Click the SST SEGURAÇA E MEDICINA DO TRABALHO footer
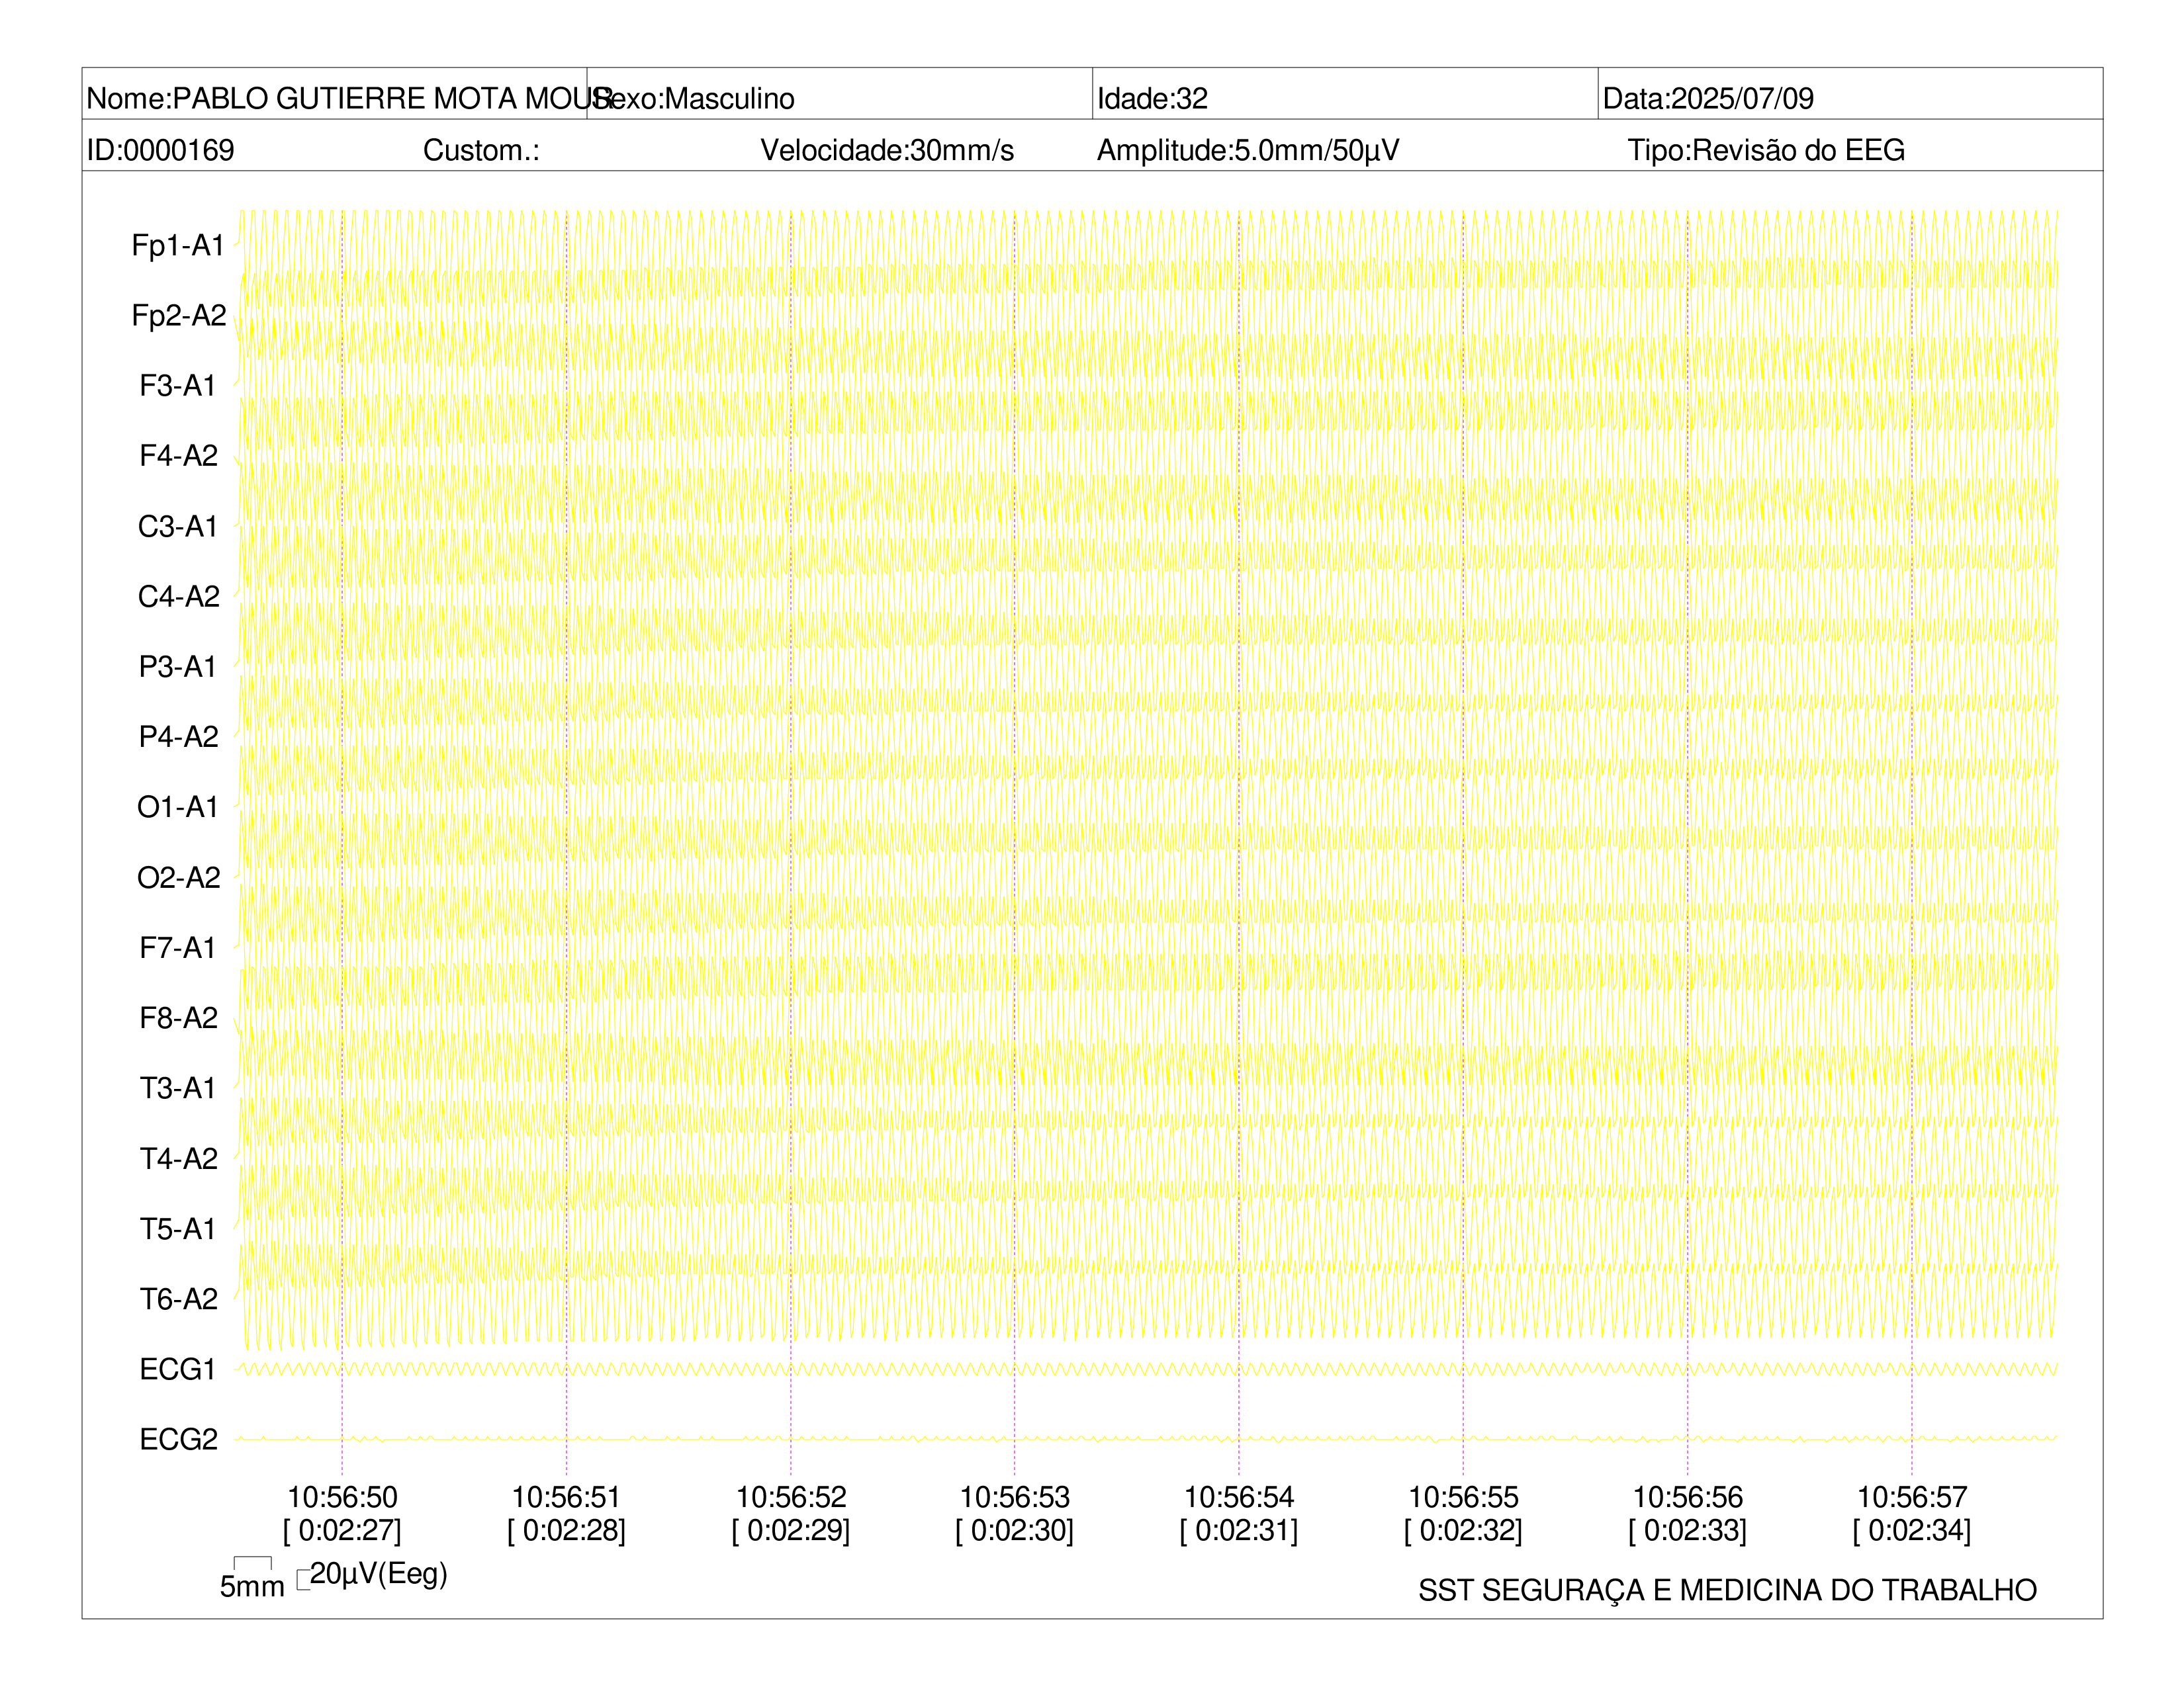 (1727, 1590)
